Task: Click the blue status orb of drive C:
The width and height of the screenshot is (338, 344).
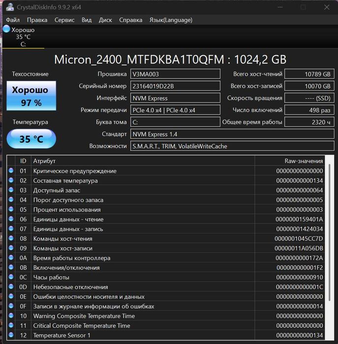Action: point(6,29)
